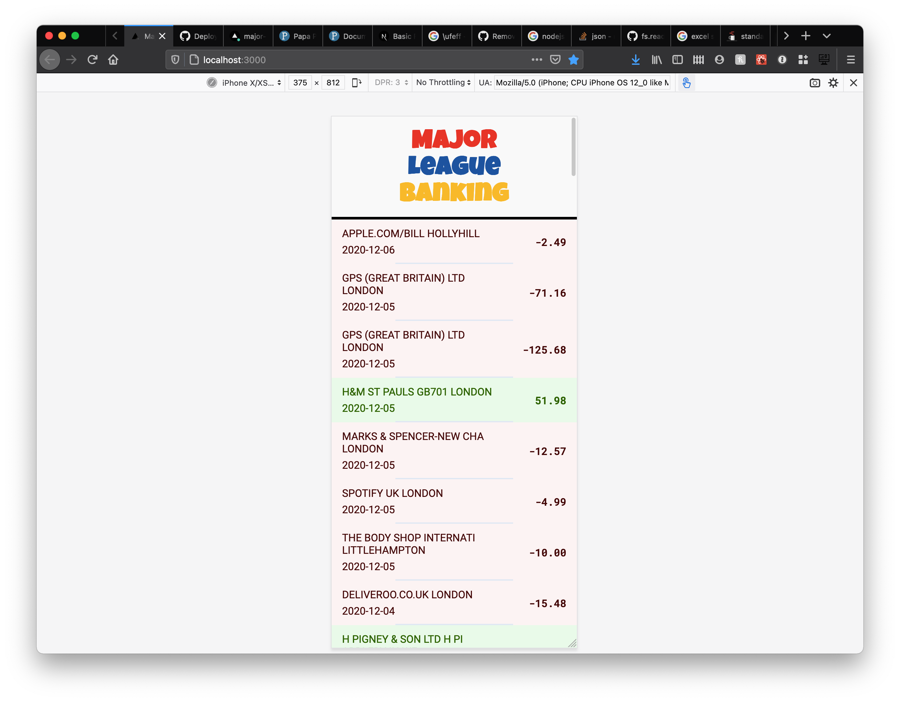Click the rotate viewport icon
This screenshot has height=702, width=900.
(x=356, y=83)
